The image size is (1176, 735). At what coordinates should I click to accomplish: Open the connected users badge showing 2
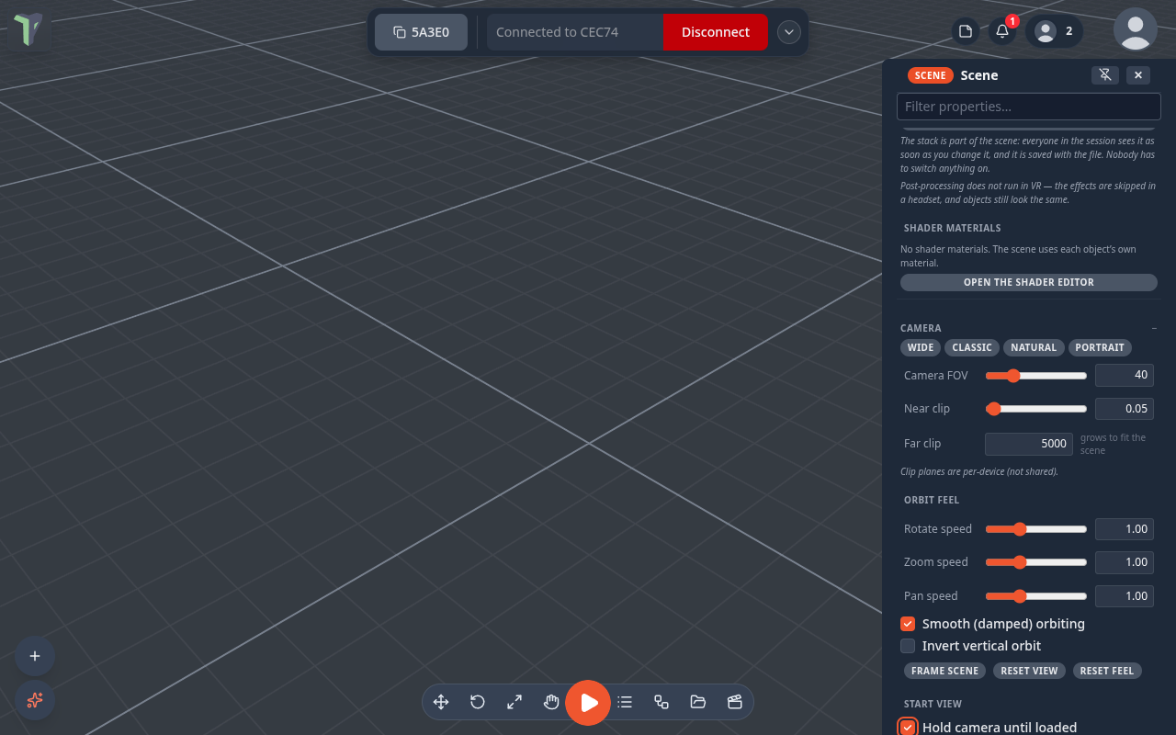pyautogui.click(x=1055, y=31)
